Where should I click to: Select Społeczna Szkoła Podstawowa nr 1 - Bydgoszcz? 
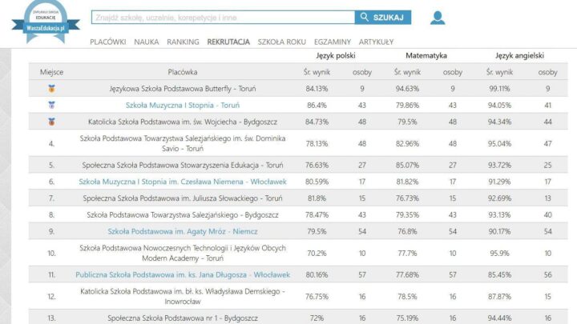tap(183, 318)
